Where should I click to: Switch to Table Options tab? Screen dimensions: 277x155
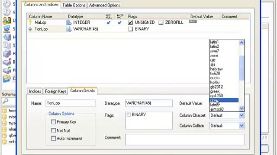74,5
